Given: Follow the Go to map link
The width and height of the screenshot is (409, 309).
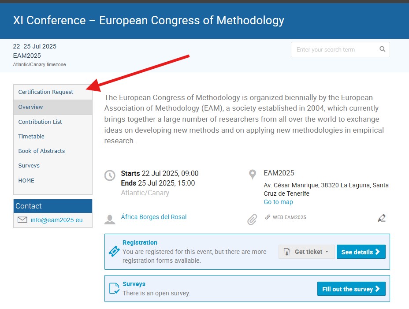Looking at the screenshot, I should coord(278,202).
